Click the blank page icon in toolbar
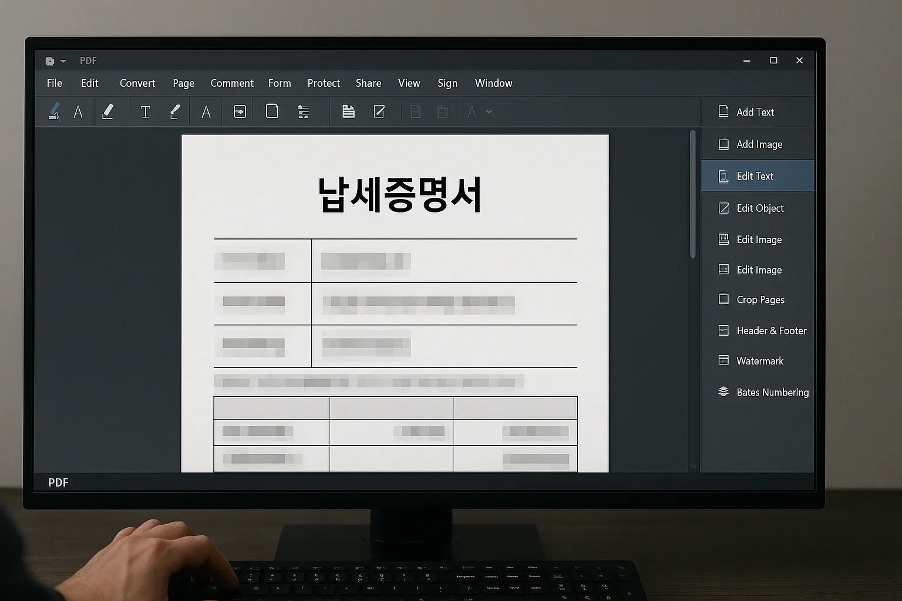 pos(272,112)
